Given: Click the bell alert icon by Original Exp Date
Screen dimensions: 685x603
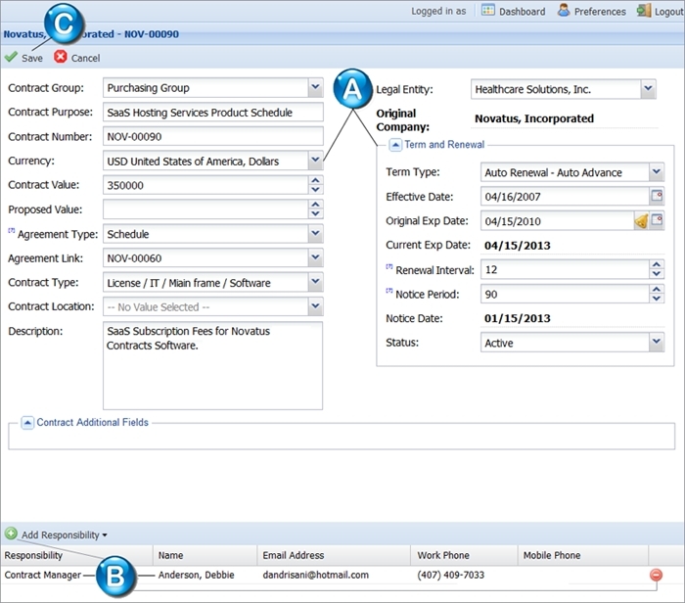Looking at the screenshot, I should (641, 221).
